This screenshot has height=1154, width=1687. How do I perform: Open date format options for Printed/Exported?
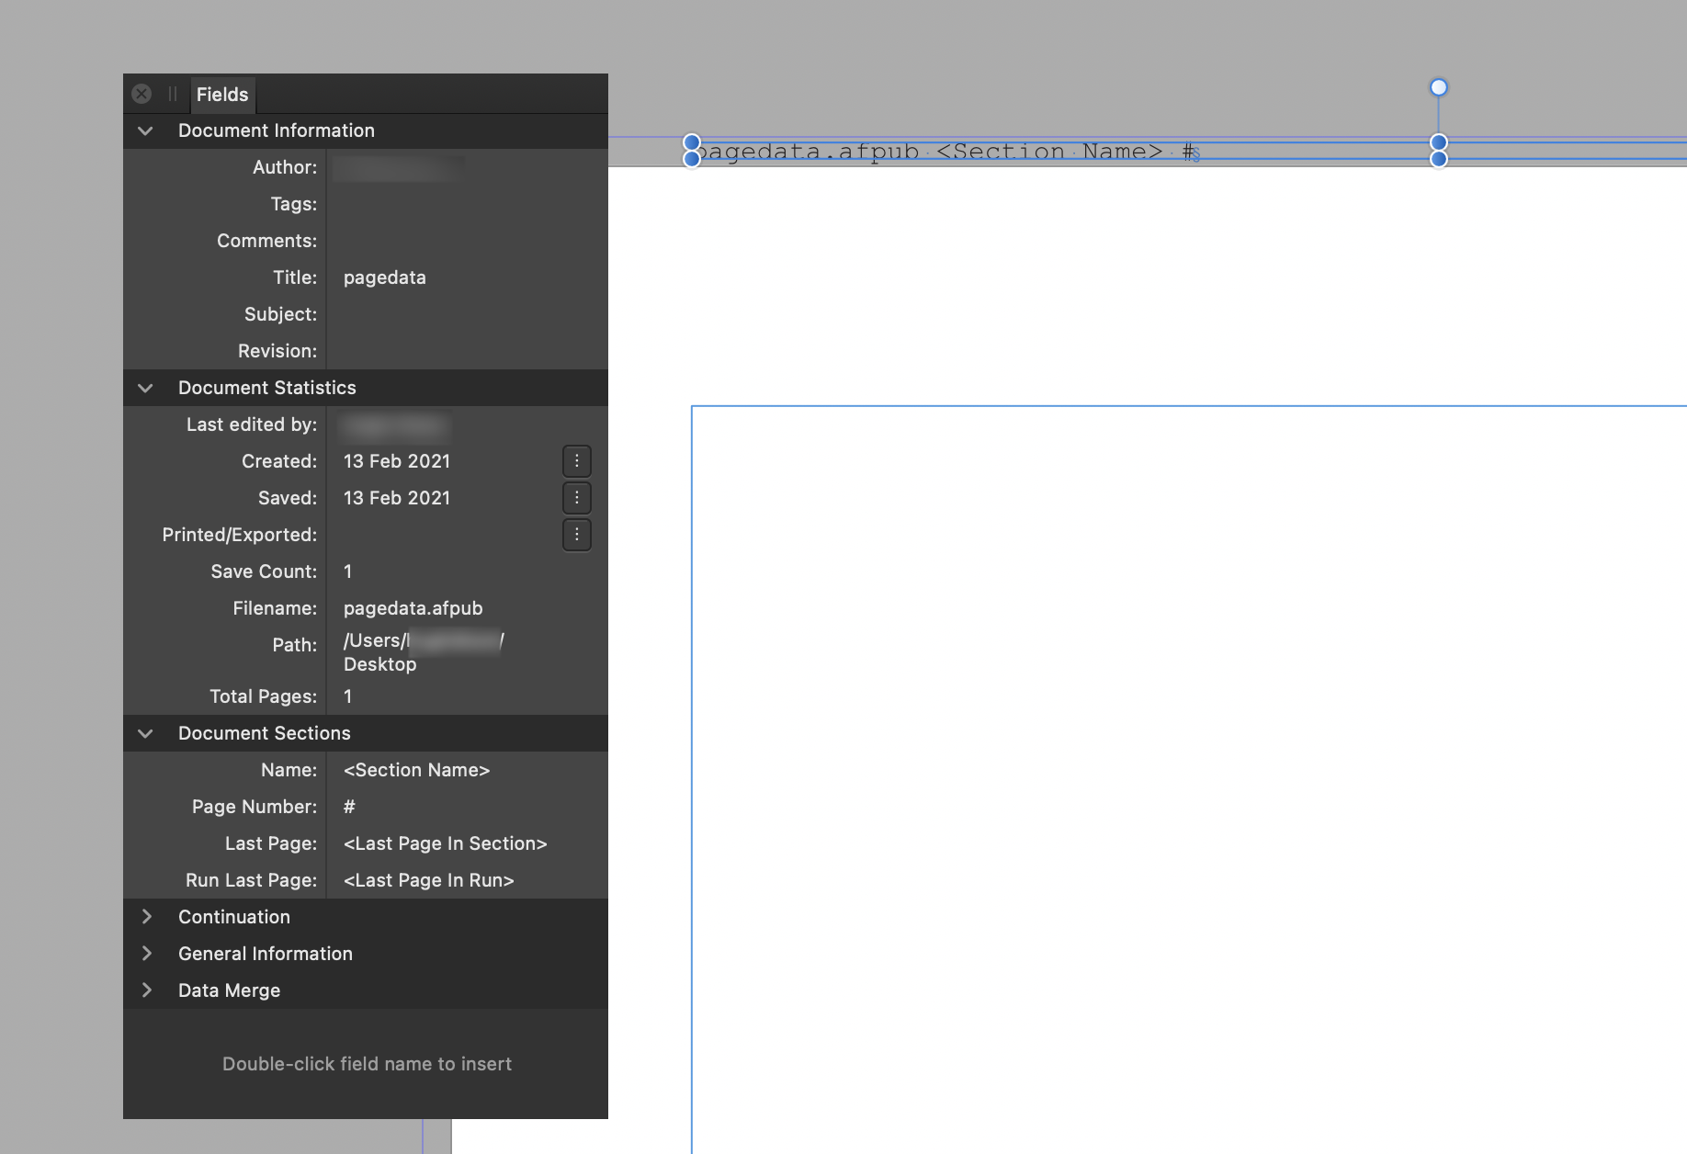pos(577,535)
